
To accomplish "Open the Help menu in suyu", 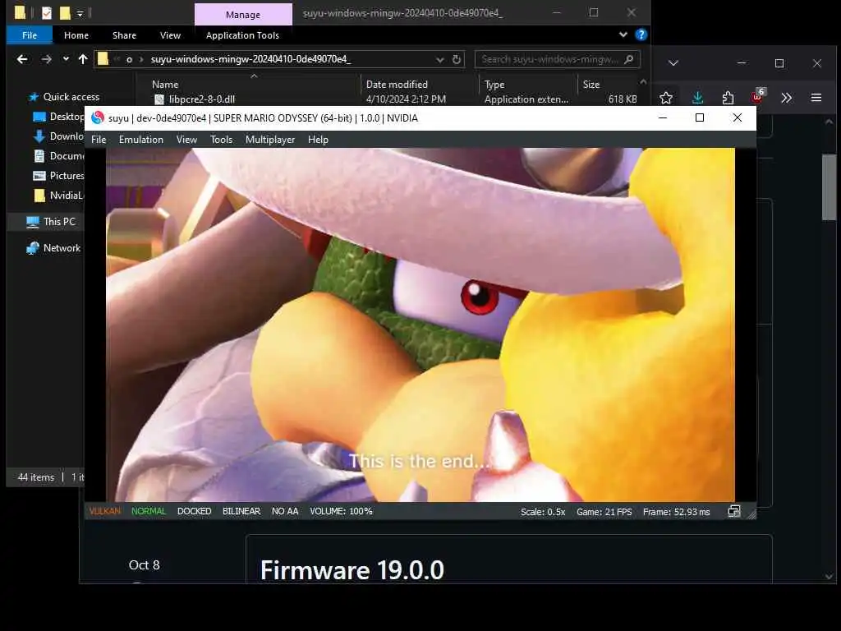I will coord(318,140).
